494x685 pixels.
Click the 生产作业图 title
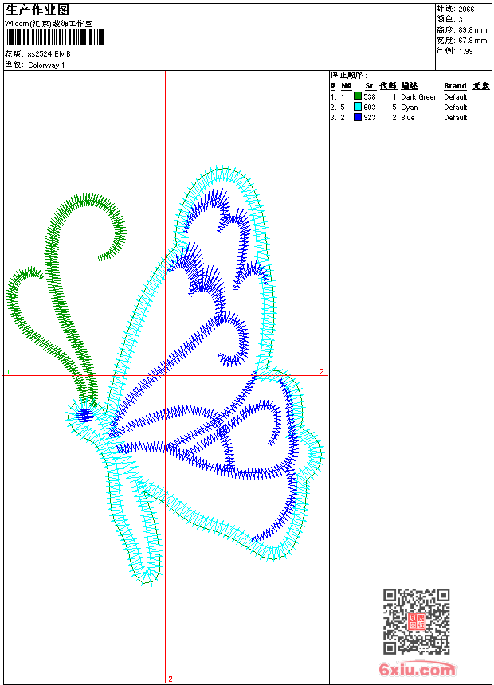click(37, 10)
